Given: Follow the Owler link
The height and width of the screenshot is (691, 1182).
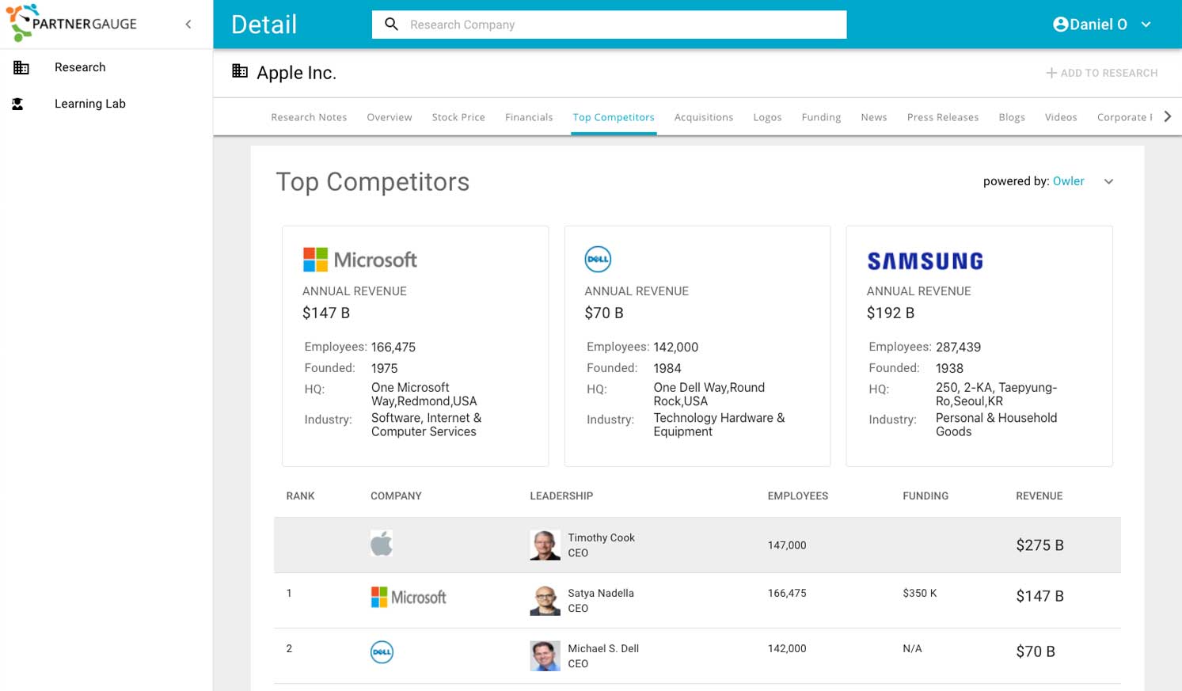Looking at the screenshot, I should click(1069, 181).
